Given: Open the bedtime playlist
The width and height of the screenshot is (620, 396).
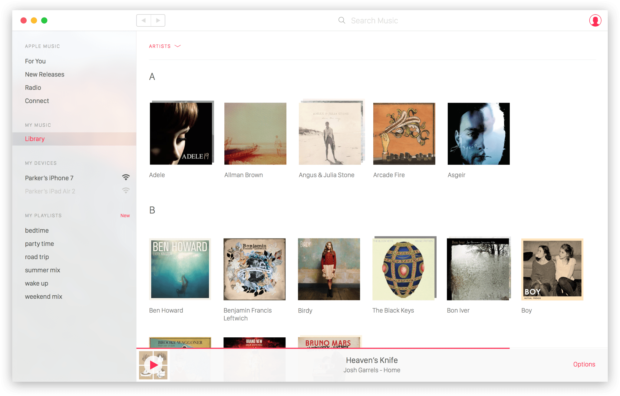Looking at the screenshot, I should pyautogui.click(x=37, y=230).
